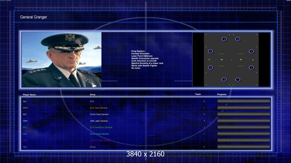
Task: Click the China Tank General army entry
Action: click(x=99, y=114)
